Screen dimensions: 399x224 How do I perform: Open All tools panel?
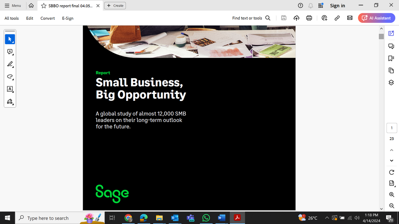tap(11, 18)
